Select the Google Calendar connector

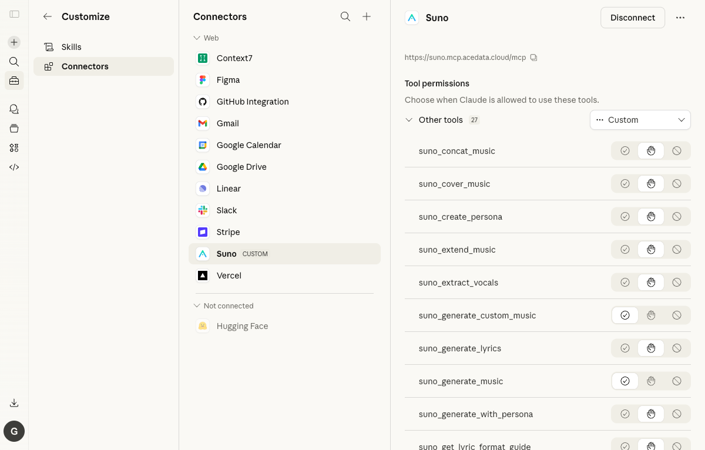(284, 145)
